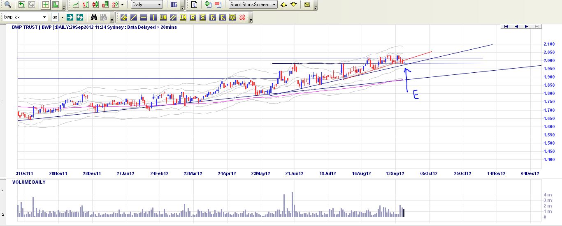562x226 pixels.
Task: Select the first LIN drawing tool
Action: 163,17
